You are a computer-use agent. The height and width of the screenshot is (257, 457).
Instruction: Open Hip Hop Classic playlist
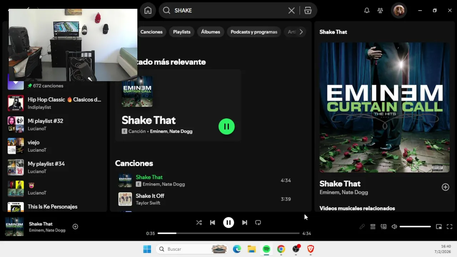click(55, 103)
